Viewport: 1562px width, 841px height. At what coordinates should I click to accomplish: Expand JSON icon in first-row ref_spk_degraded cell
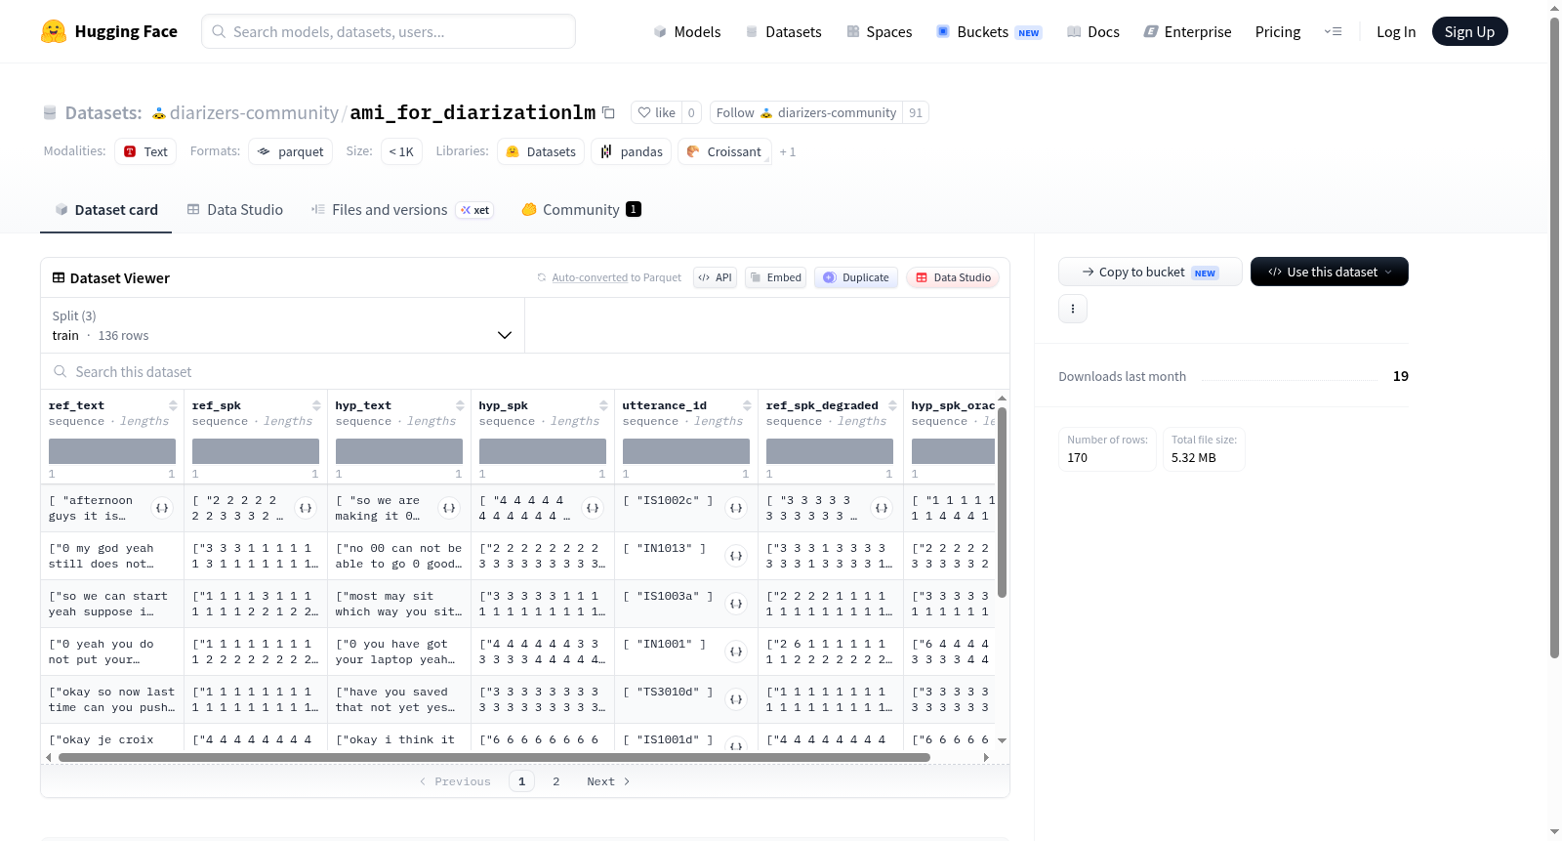click(x=882, y=508)
